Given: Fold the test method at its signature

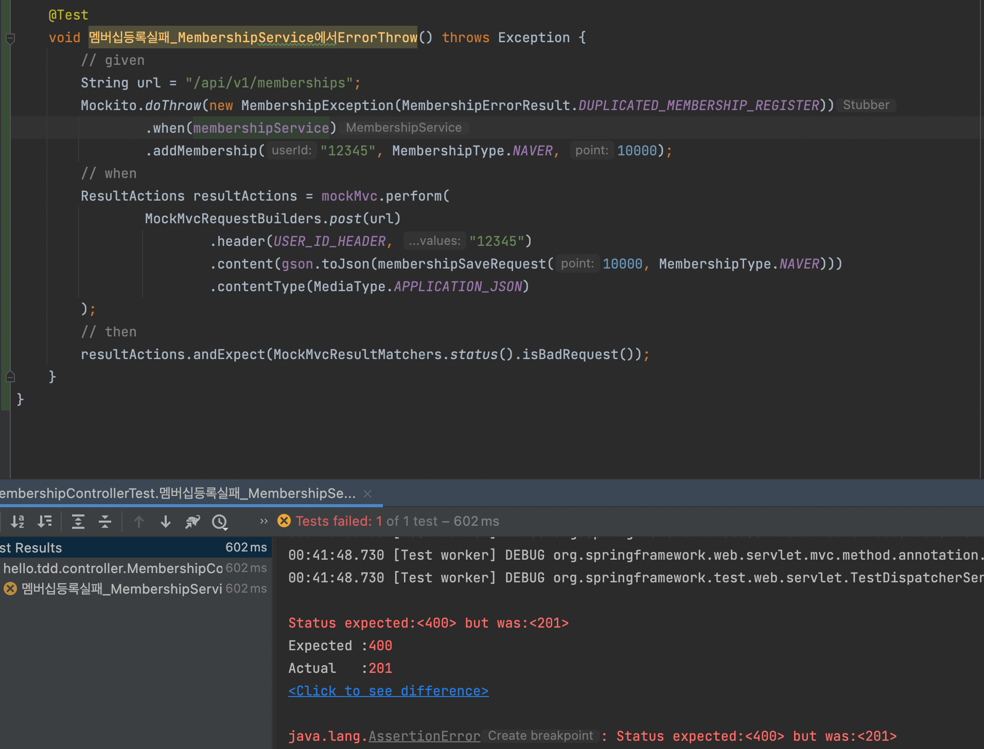Looking at the screenshot, I should point(10,38).
